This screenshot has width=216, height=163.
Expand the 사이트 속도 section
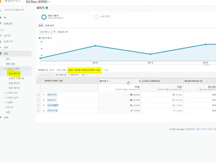point(5,93)
